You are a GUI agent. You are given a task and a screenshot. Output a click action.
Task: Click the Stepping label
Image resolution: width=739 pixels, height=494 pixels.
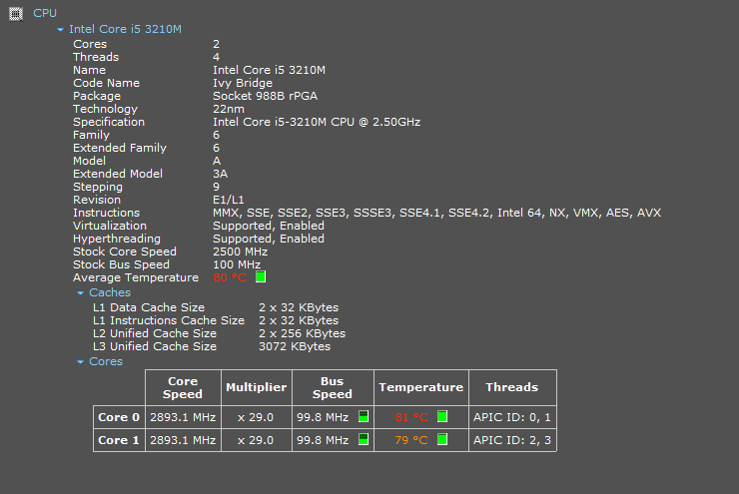[x=98, y=187]
